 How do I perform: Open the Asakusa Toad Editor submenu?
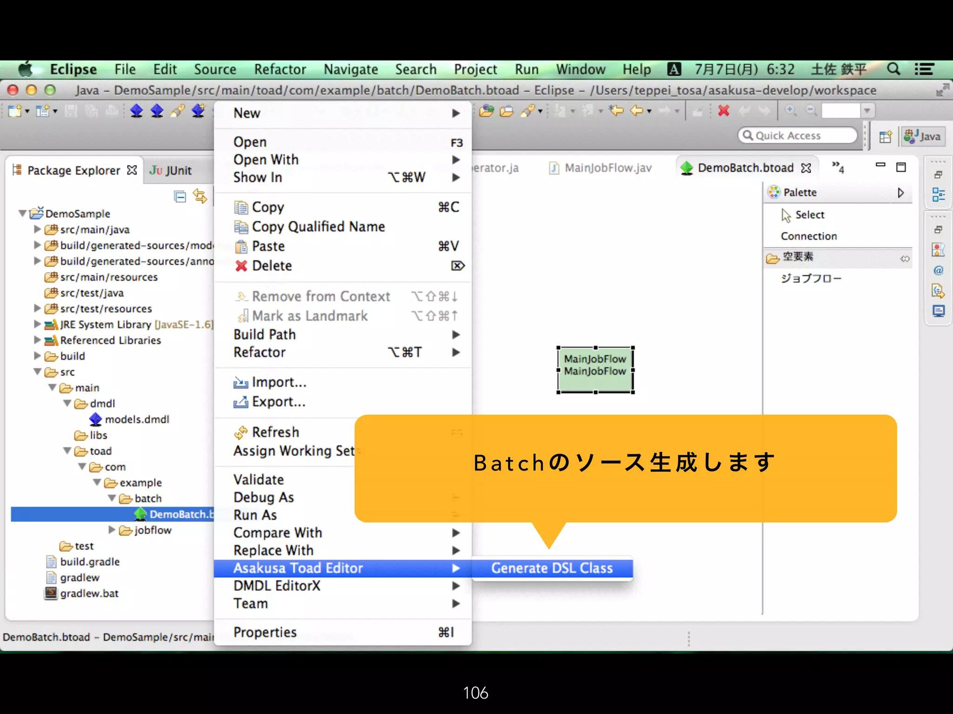point(342,568)
